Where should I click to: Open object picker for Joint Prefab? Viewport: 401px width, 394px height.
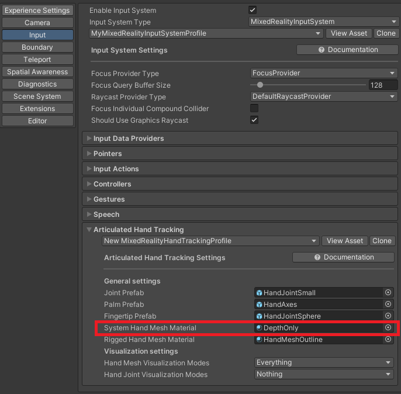[388, 292]
